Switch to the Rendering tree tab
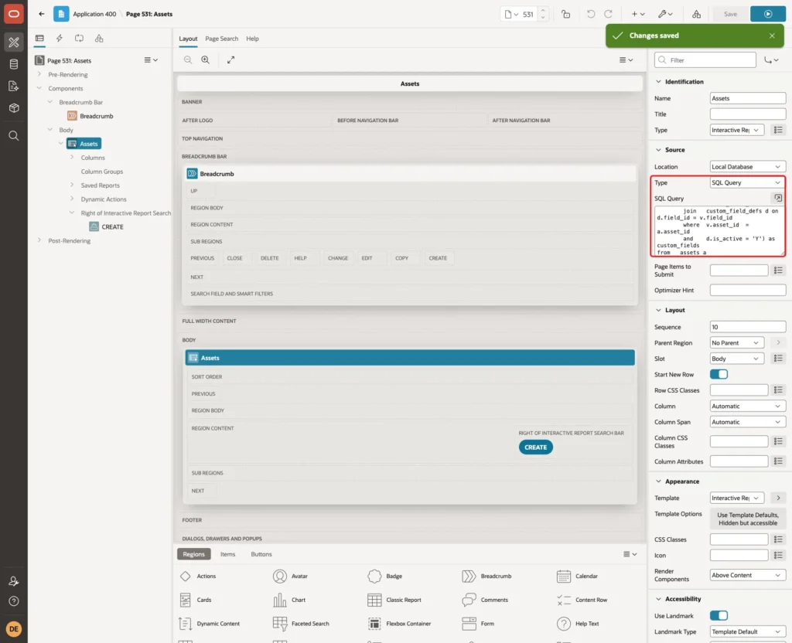 [x=39, y=39]
